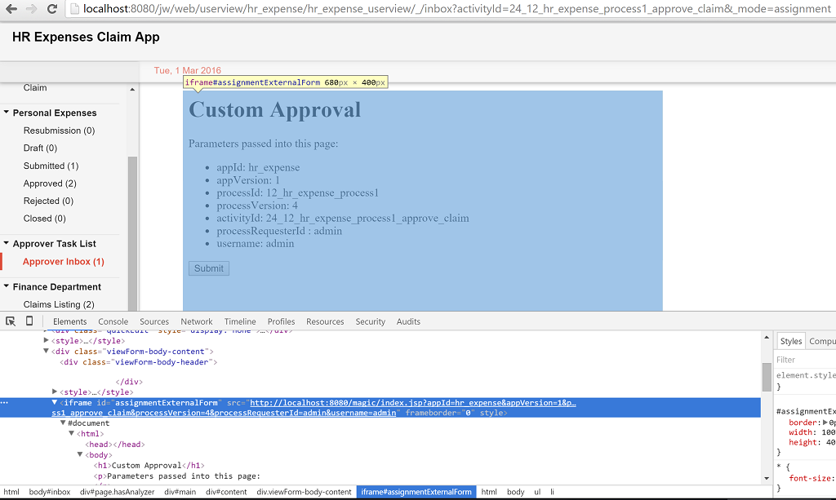836x500 pixels.
Task: Collapse the Personal Expenses section
Action: 7,113
